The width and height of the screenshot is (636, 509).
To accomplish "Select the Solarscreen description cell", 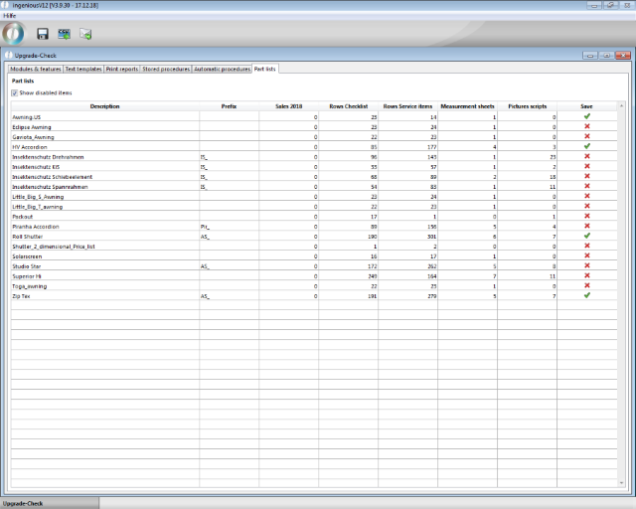I will pos(105,256).
